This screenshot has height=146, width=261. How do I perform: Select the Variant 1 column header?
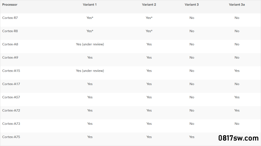coord(90,4)
